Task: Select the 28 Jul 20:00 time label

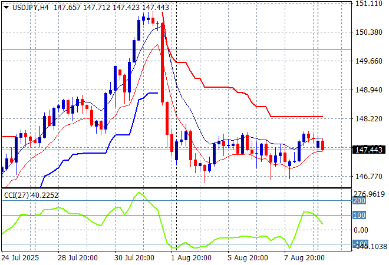Action: [78, 258]
